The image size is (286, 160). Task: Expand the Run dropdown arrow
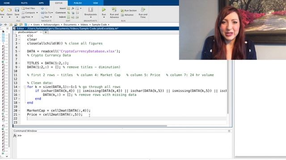(x=104, y=17)
